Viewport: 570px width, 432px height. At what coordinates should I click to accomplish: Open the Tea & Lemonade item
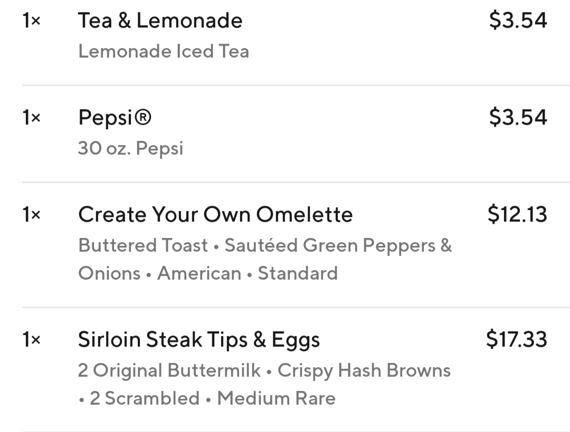click(160, 21)
